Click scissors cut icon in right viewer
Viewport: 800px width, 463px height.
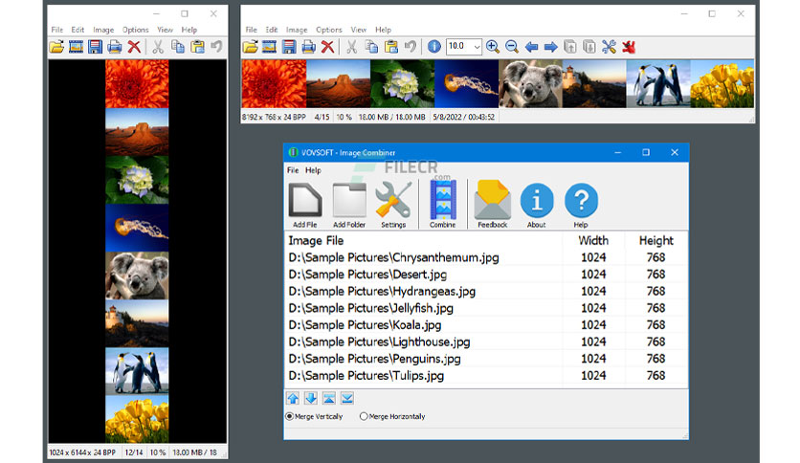point(351,47)
